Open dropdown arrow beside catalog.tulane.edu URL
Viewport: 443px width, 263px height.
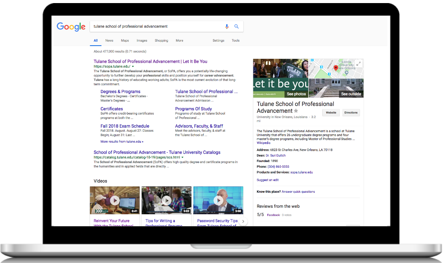coord(182,157)
